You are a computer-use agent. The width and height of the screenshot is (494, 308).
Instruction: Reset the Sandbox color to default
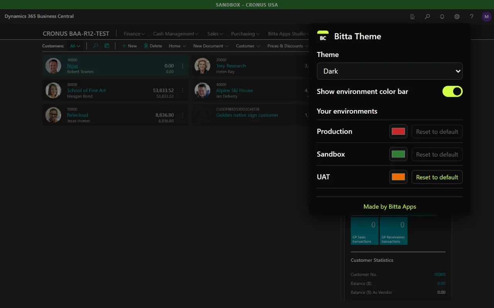(437, 154)
